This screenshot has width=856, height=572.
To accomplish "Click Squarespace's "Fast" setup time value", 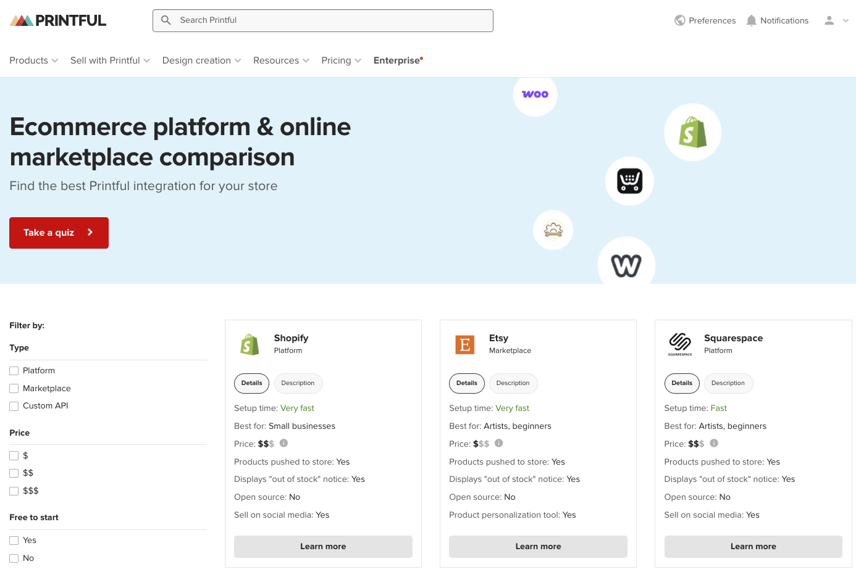I will [x=718, y=408].
